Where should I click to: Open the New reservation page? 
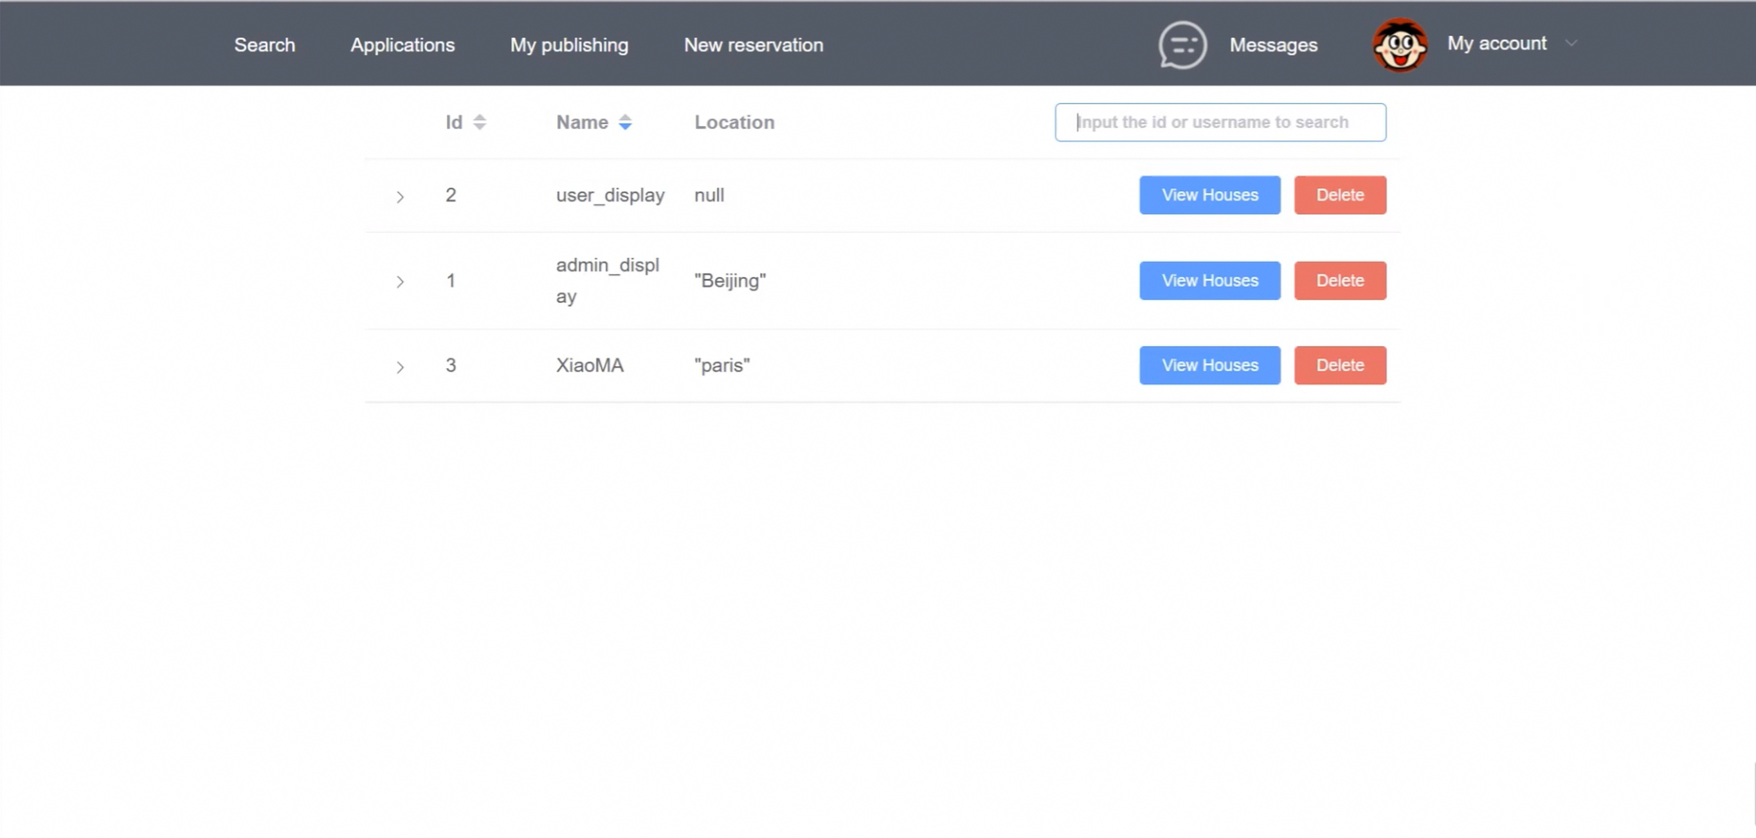point(753,45)
